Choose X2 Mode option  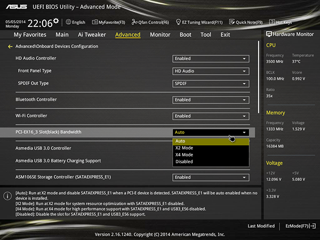pos(211,148)
